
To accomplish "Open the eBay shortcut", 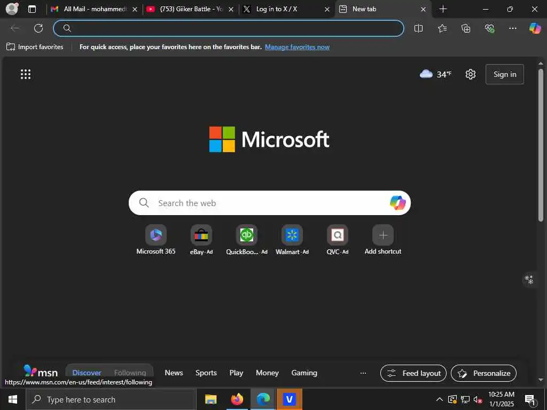I will click(201, 240).
